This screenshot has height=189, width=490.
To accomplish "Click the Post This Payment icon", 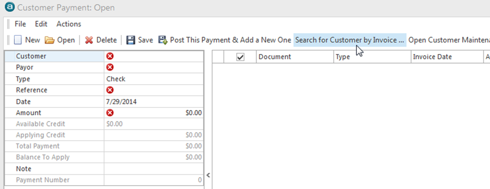I will point(163,40).
